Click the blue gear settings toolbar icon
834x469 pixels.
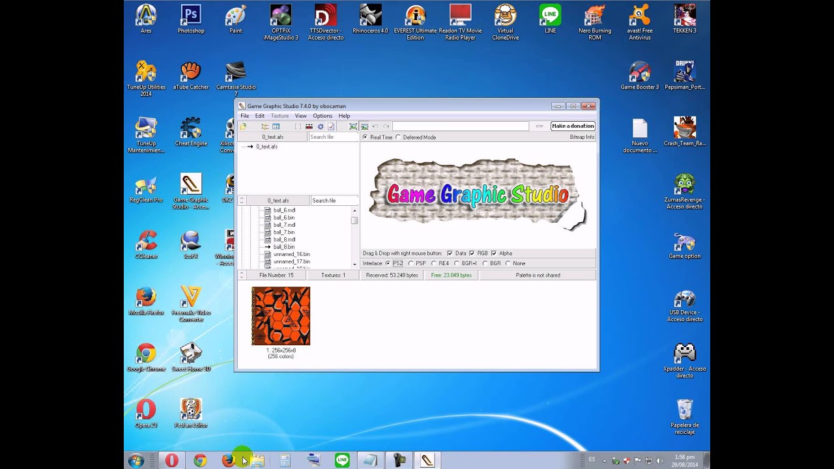pos(320,126)
